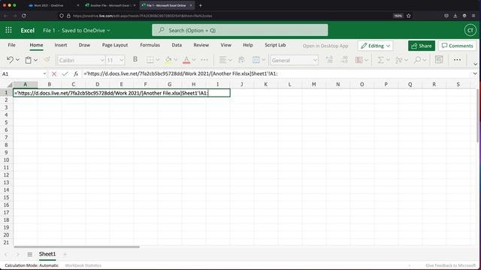Open a new browser tab

click(201, 5)
